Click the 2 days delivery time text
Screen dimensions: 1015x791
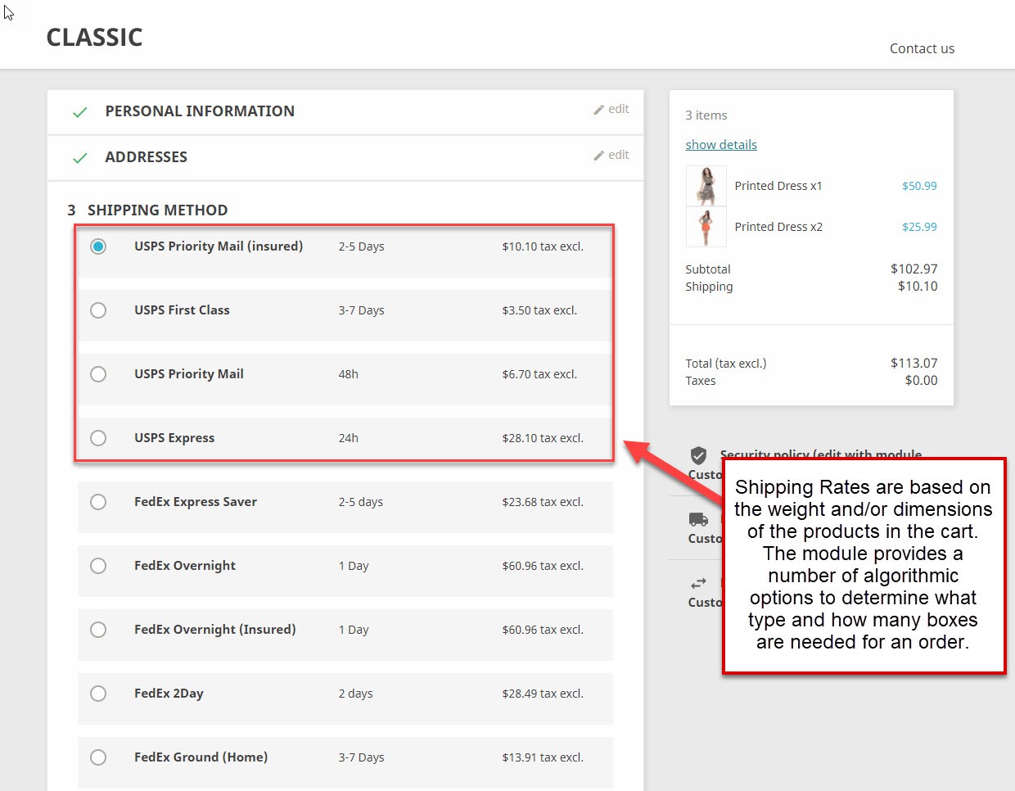355,694
